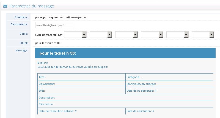This screenshot has width=220, height=118.
Task: Open the fifth Copie dropdown
Action: coord(177,35)
